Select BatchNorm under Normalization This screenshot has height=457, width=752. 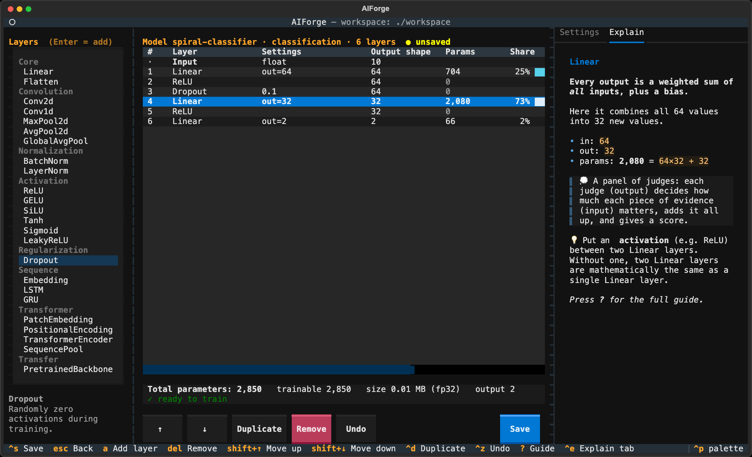pyautogui.click(x=46, y=161)
